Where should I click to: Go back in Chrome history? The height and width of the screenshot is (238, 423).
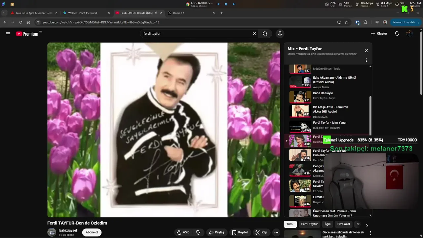[5, 22]
